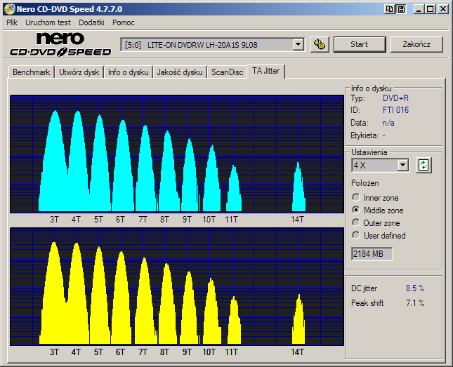Click the 2184 MB position field
Viewport: 453px width, 367px height.
[x=372, y=254]
